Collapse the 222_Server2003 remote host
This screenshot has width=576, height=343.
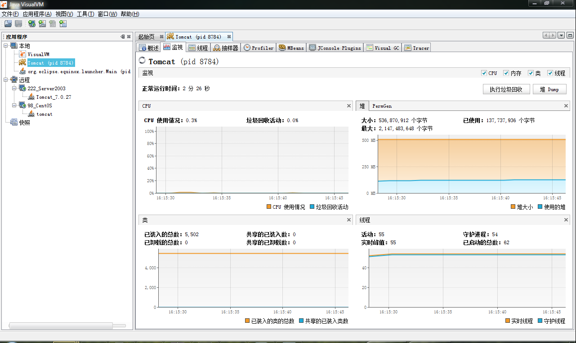pyautogui.click(x=14, y=88)
